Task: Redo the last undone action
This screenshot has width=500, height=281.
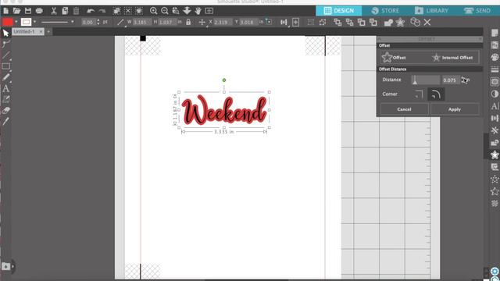Action: tap(102, 11)
